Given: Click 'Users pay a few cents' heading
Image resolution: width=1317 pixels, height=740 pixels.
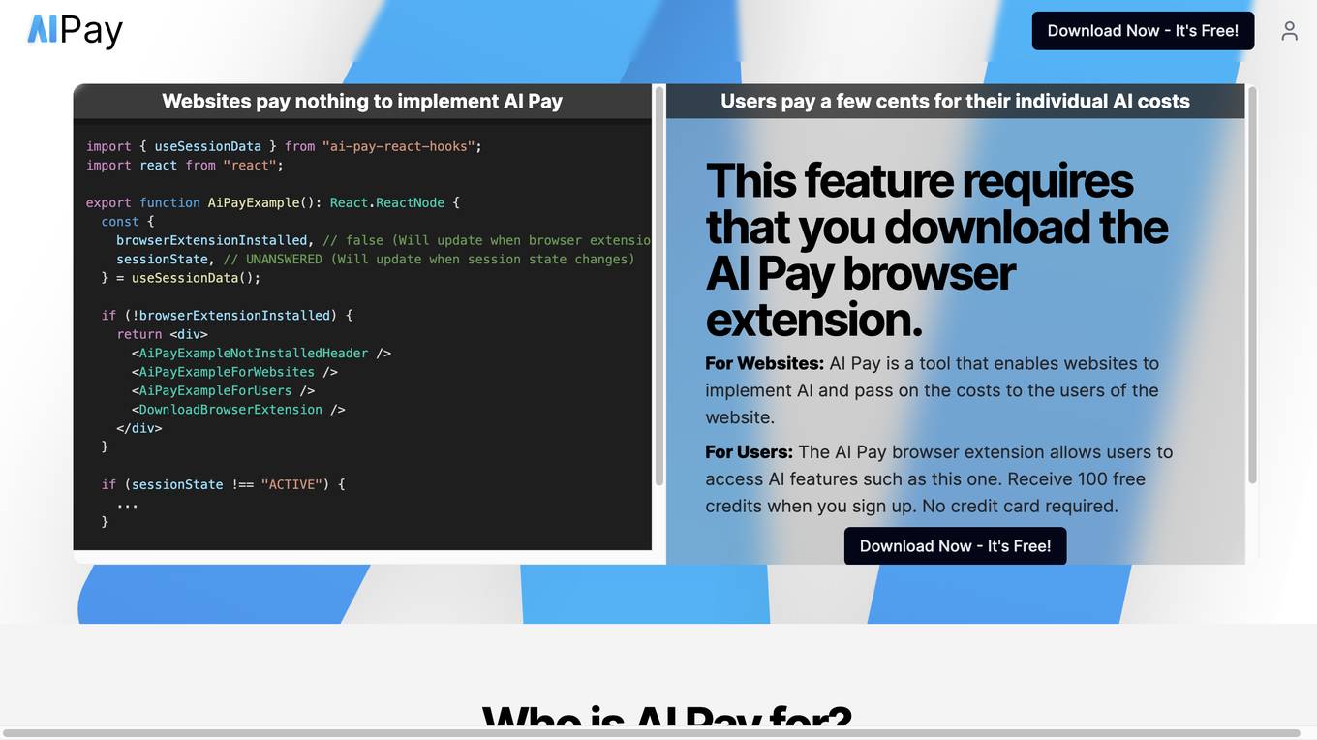Looking at the screenshot, I should pos(955,101).
